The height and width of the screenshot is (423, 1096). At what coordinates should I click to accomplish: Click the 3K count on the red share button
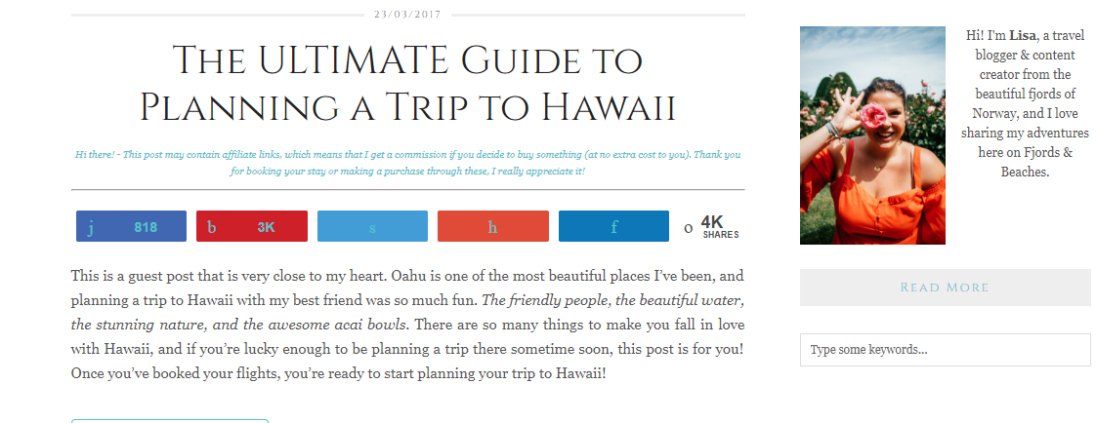(x=267, y=227)
